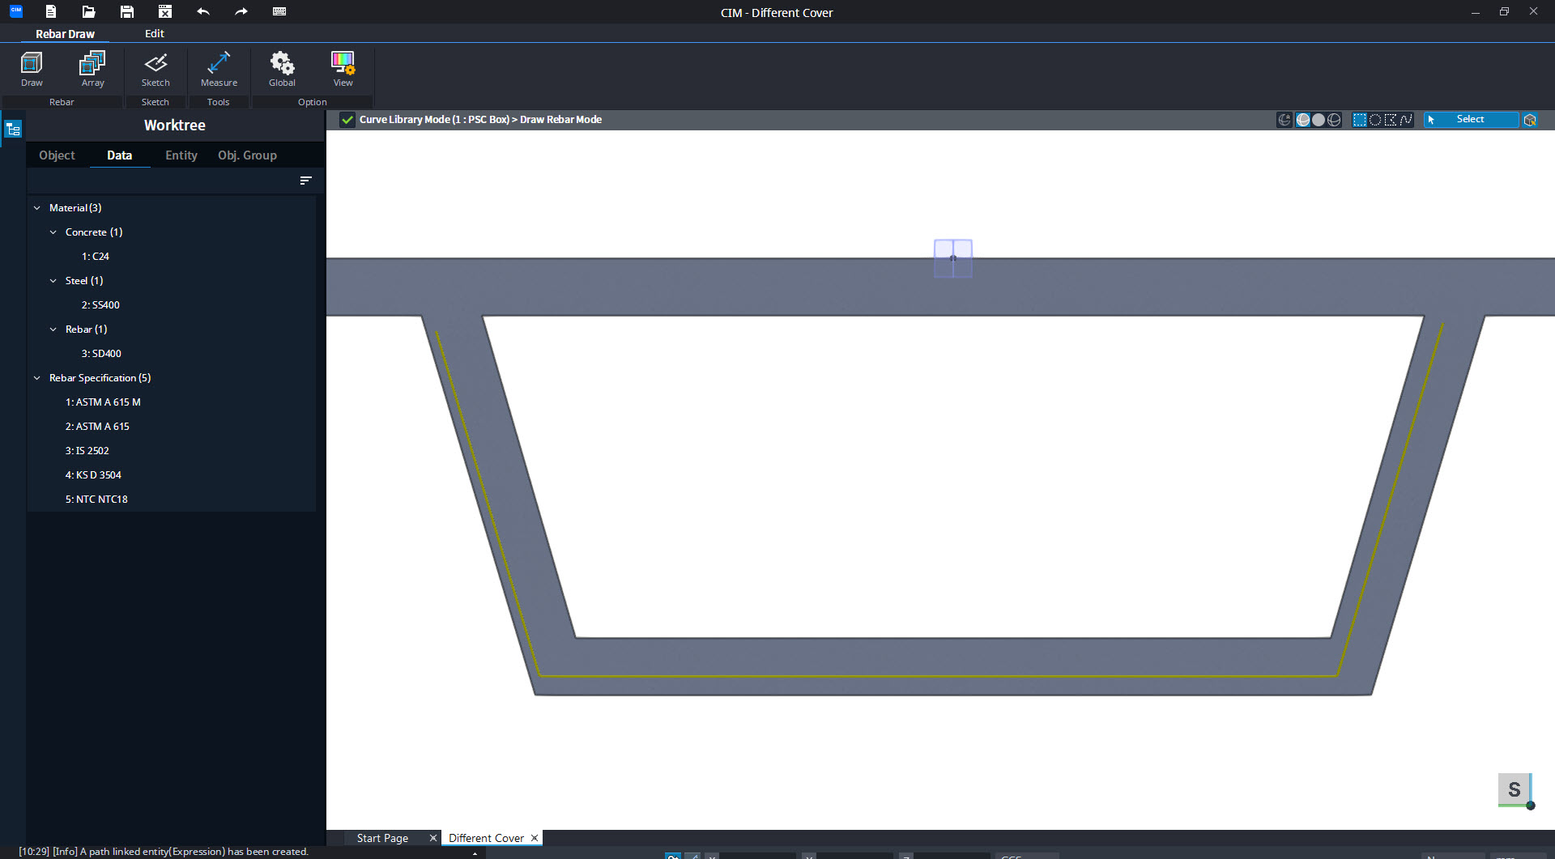Redo the last undone action

[241, 11]
